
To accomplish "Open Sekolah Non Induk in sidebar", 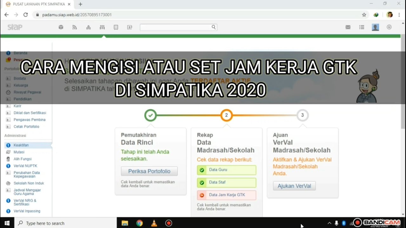I will (29, 183).
